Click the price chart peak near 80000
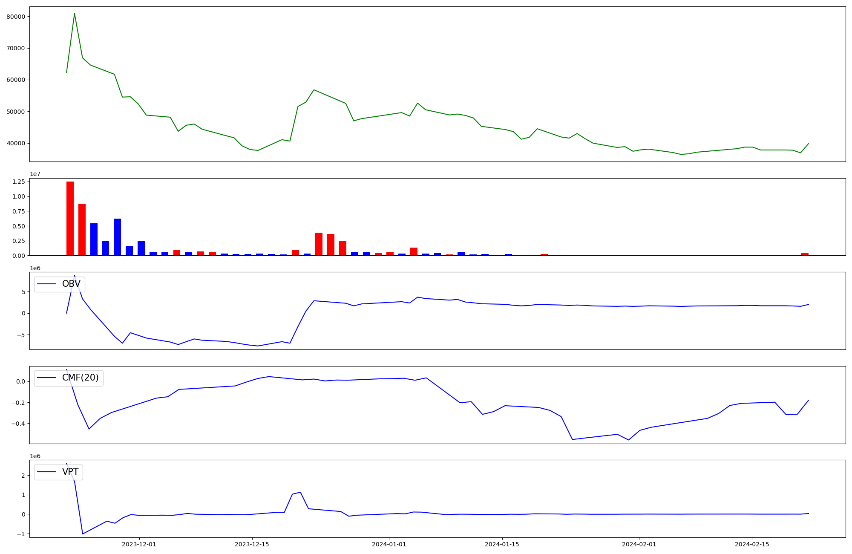Screen dimensions: 852x554 coord(75,14)
